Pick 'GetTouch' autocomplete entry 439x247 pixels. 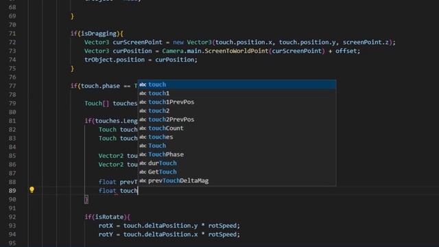(x=237, y=172)
